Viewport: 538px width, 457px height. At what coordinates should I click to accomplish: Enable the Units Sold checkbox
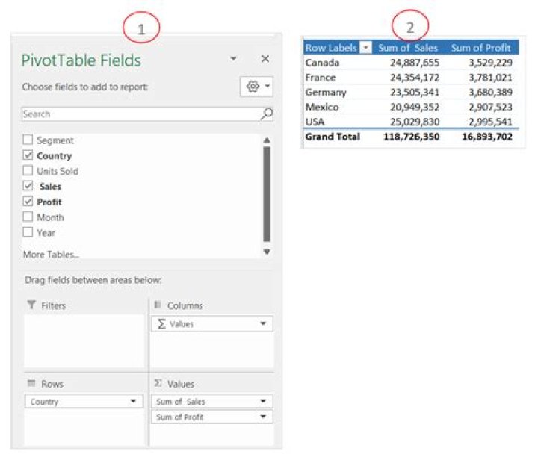pyautogui.click(x=28, y=170)
